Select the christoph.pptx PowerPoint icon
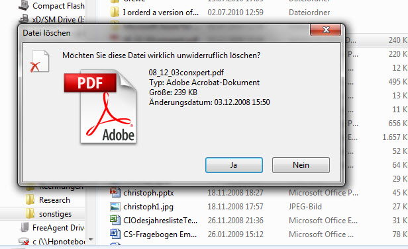Image resolution: width=408 pixels, height=249 pixels. [115, 193]
